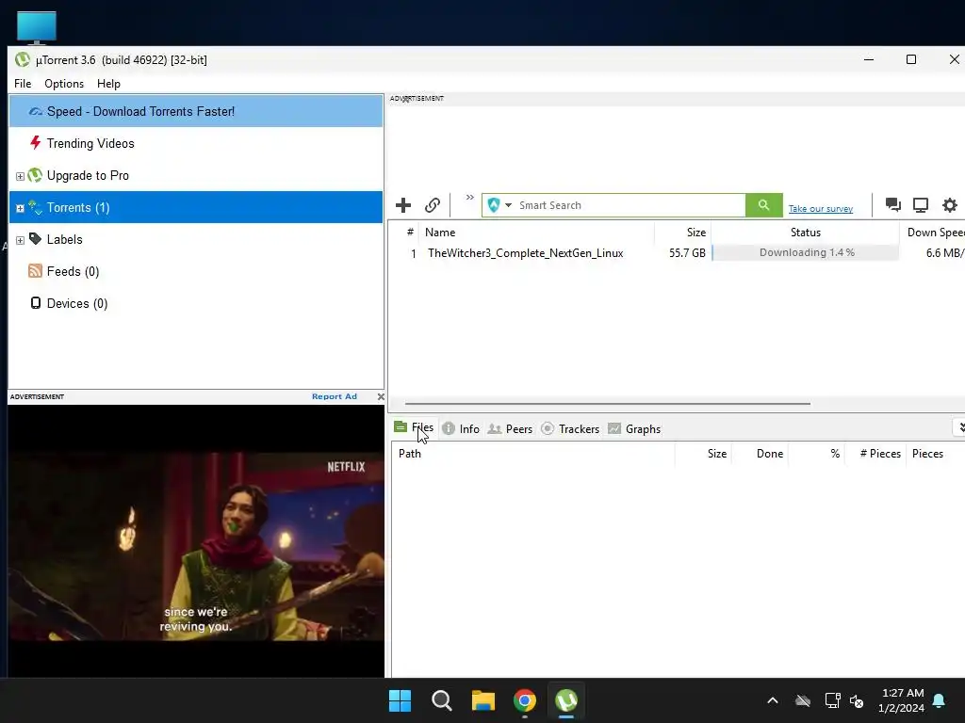
Task: Click the µTorrent taskbar icon
Action: pyautogui.click(x=566, y=700)
